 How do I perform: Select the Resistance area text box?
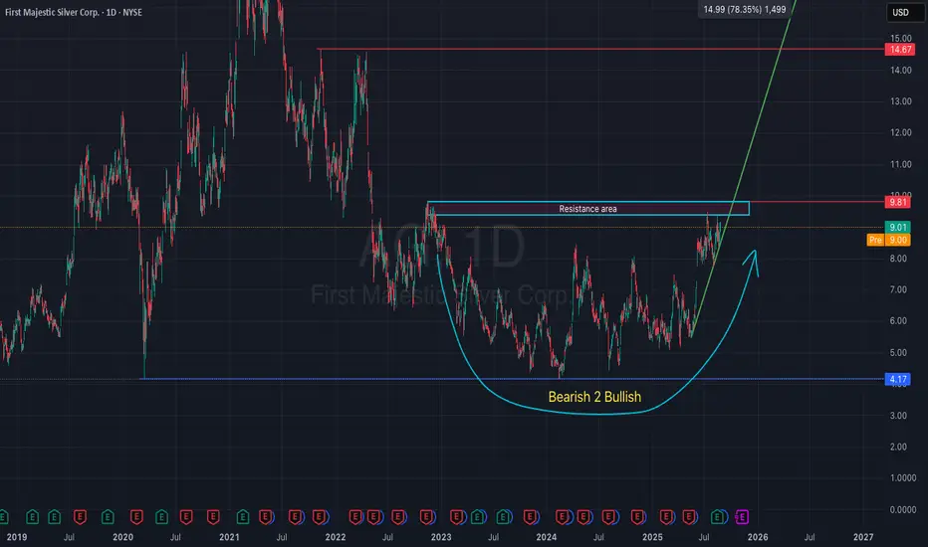tap(588, 209)
